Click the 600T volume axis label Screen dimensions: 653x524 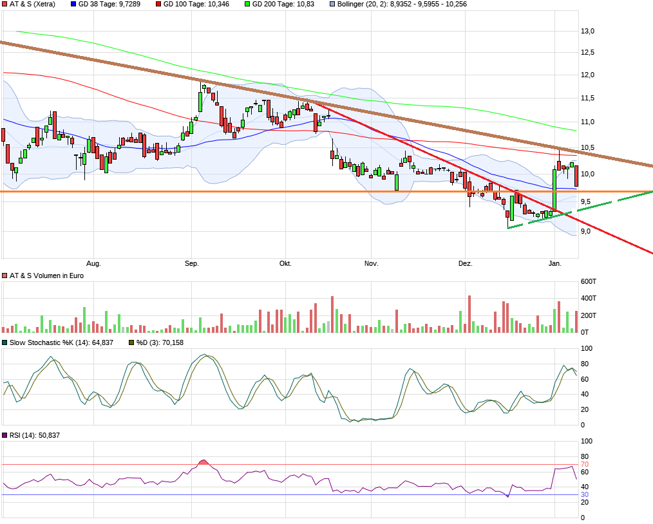tap(589, 282)
